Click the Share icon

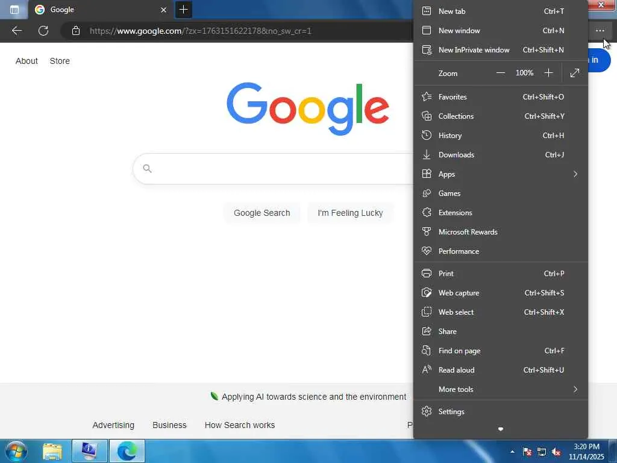427,331
